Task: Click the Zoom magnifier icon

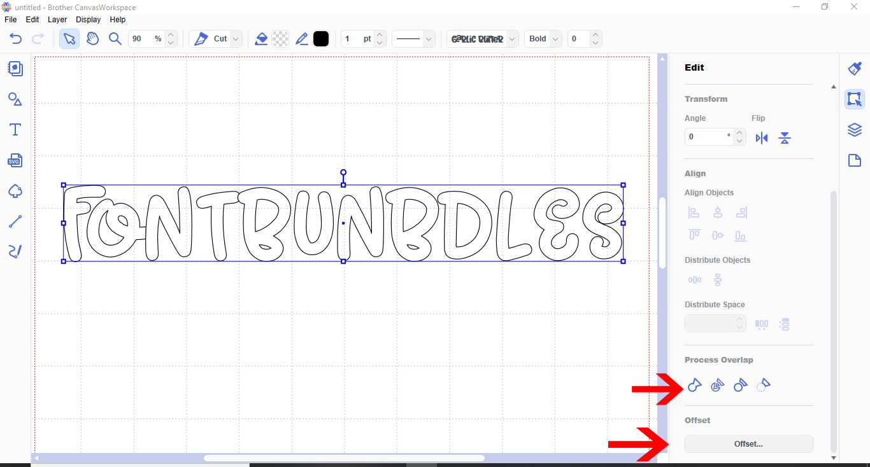Action: pyautogui.click(x=115, y=39)
